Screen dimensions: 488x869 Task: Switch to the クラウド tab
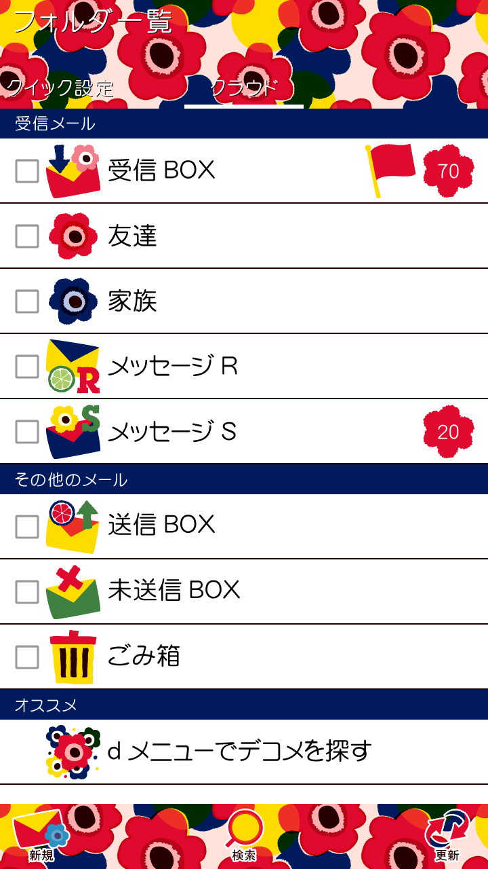(x=244, y=88)
